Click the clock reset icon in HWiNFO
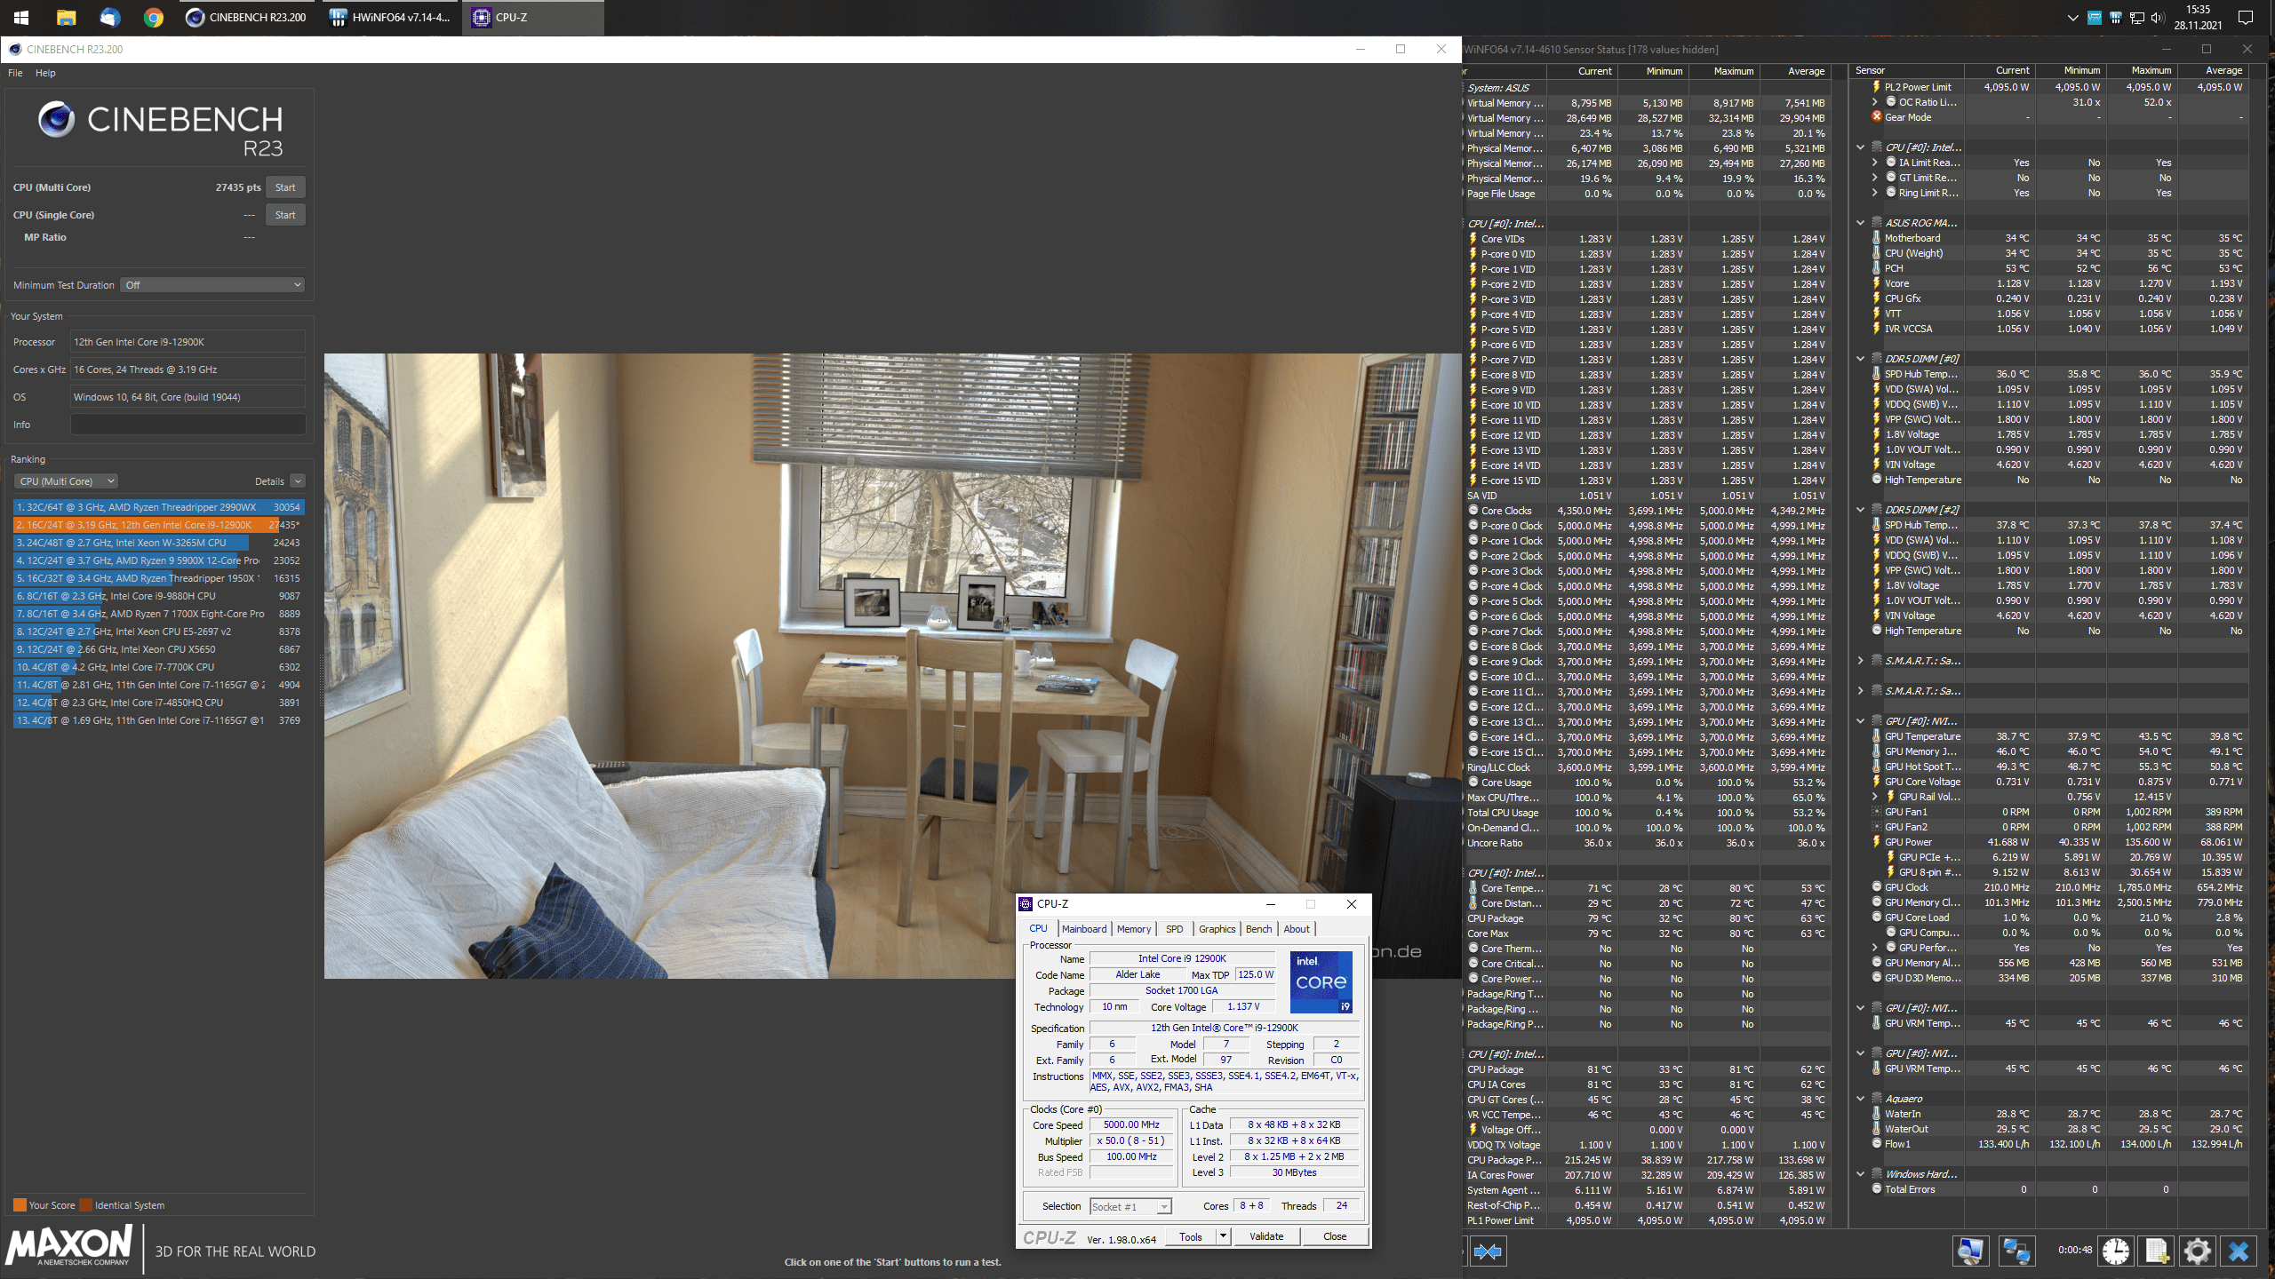This screenshot has width=2275, height=1279. coord(2115,1251)
